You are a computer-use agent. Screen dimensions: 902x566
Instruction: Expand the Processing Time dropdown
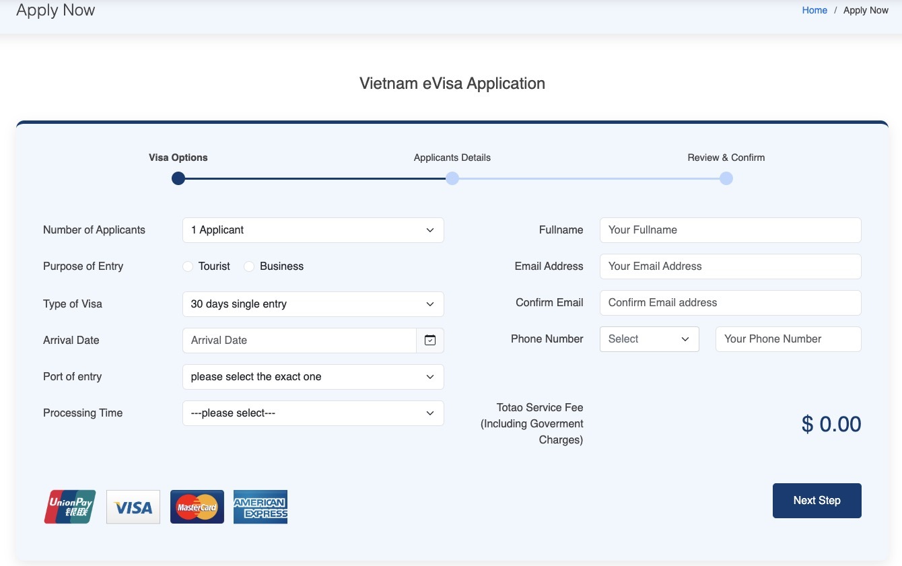(313, 413)
